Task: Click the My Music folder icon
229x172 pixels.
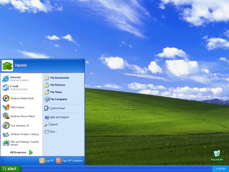Action: 47,92
